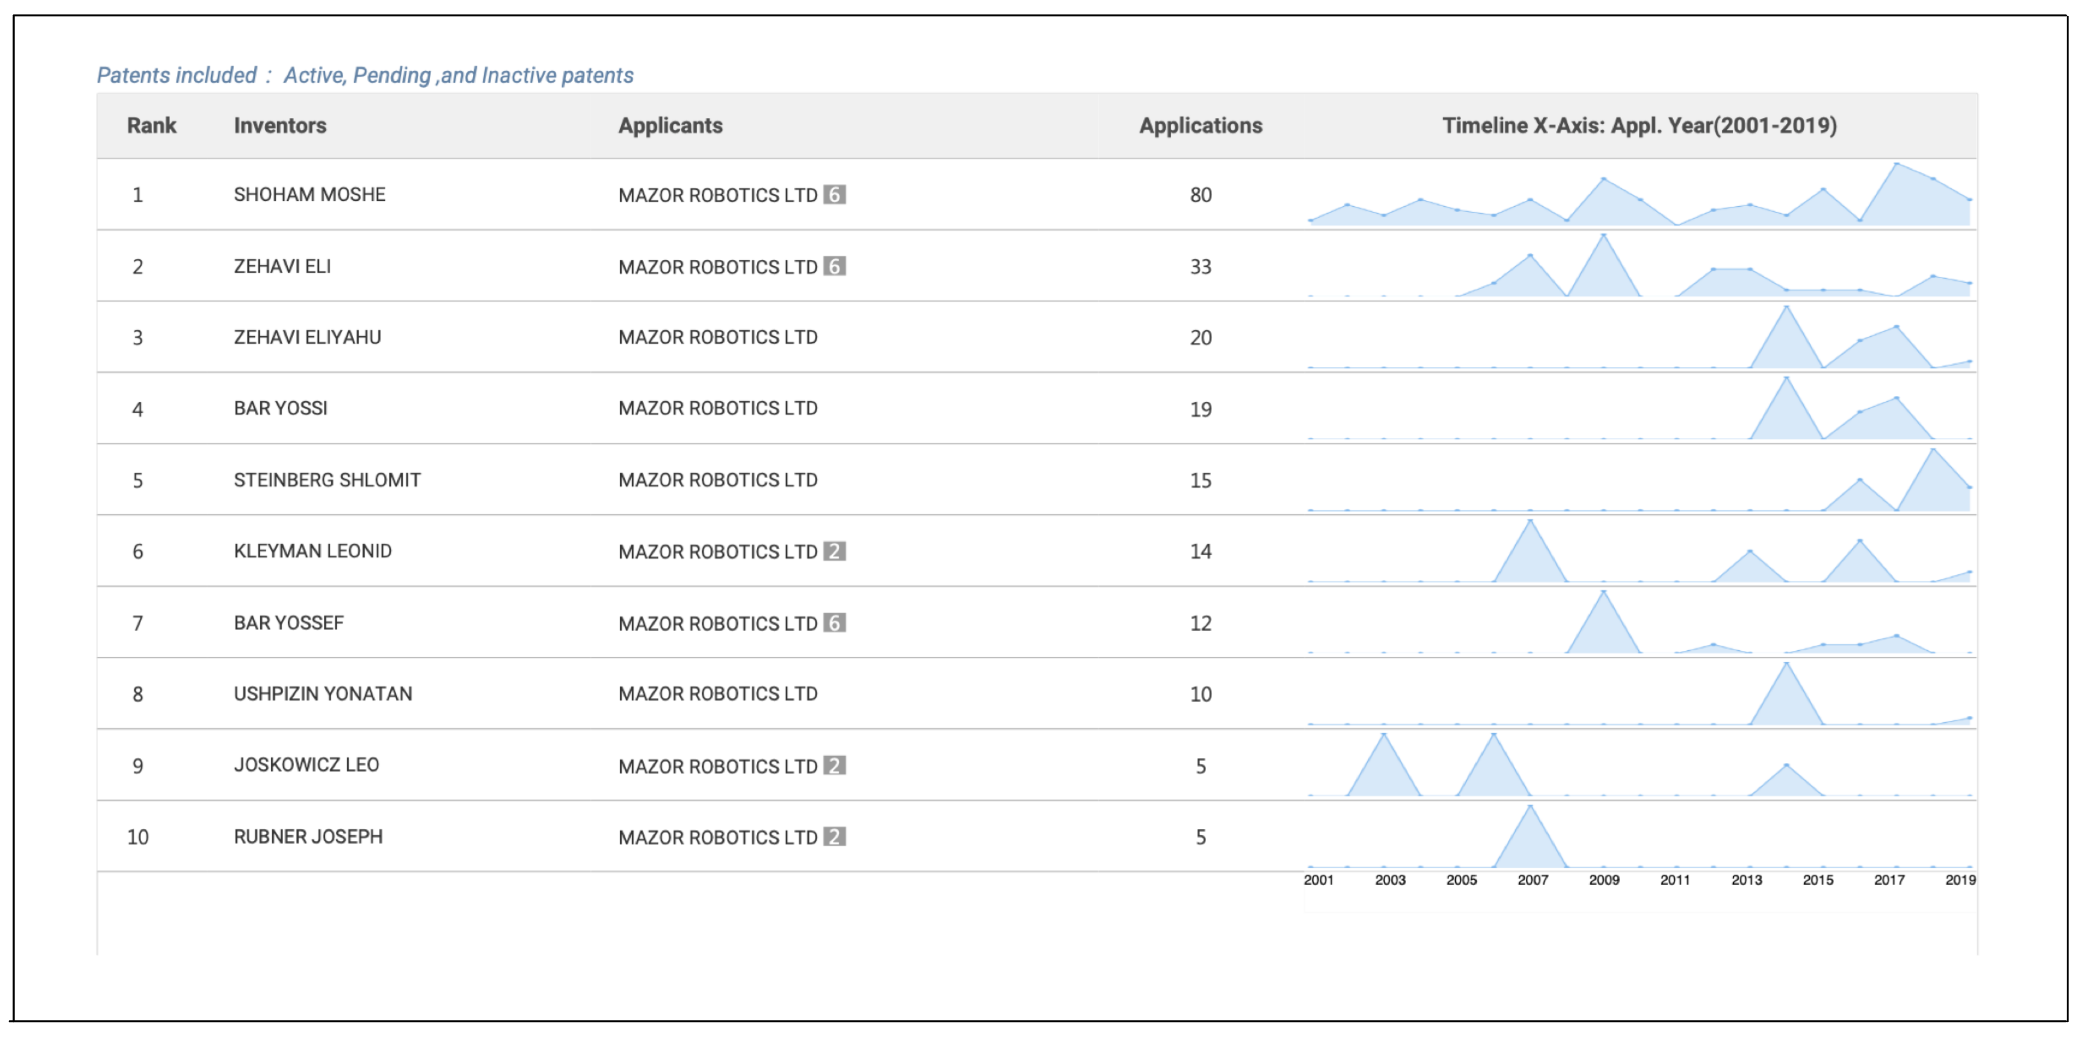Click inventor SHOHAM MOSHE

coord(310,194)
